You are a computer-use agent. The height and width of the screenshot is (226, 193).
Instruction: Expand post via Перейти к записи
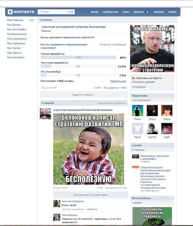pyautogui.click(x=83, y=94)
